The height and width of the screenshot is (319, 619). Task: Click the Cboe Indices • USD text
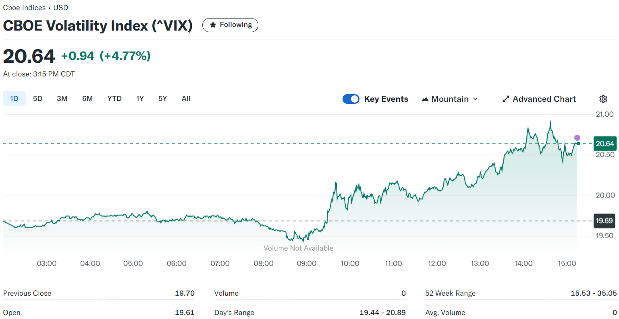pyautogui.click(x=36, y=8)
